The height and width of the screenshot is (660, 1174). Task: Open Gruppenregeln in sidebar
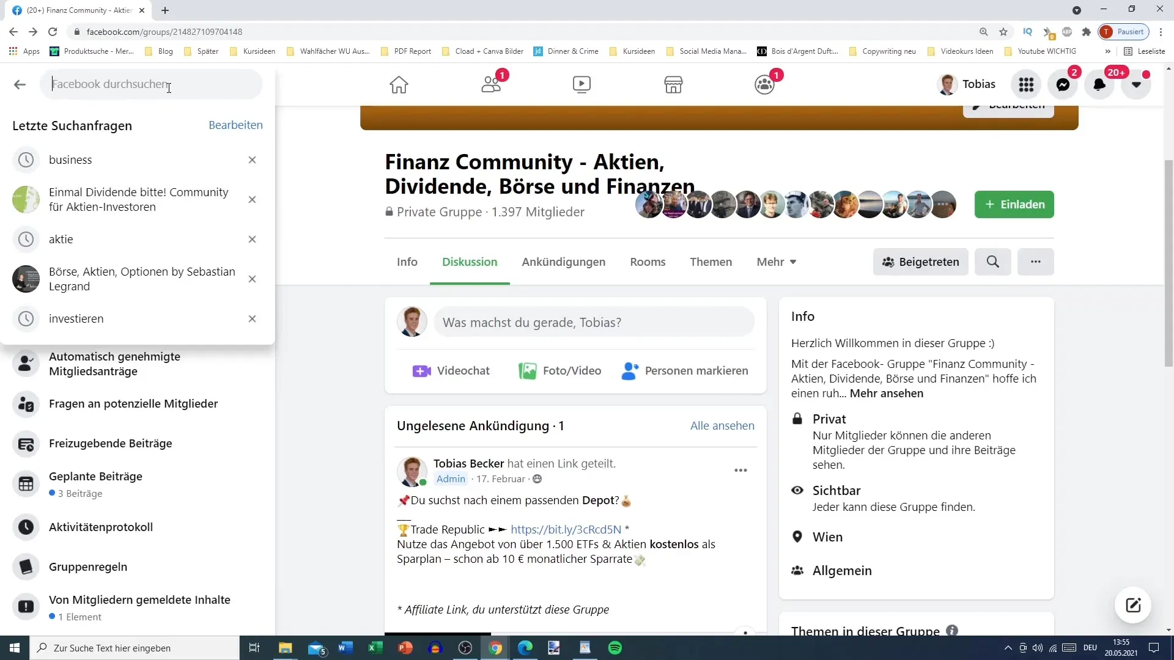coord(138,566)
